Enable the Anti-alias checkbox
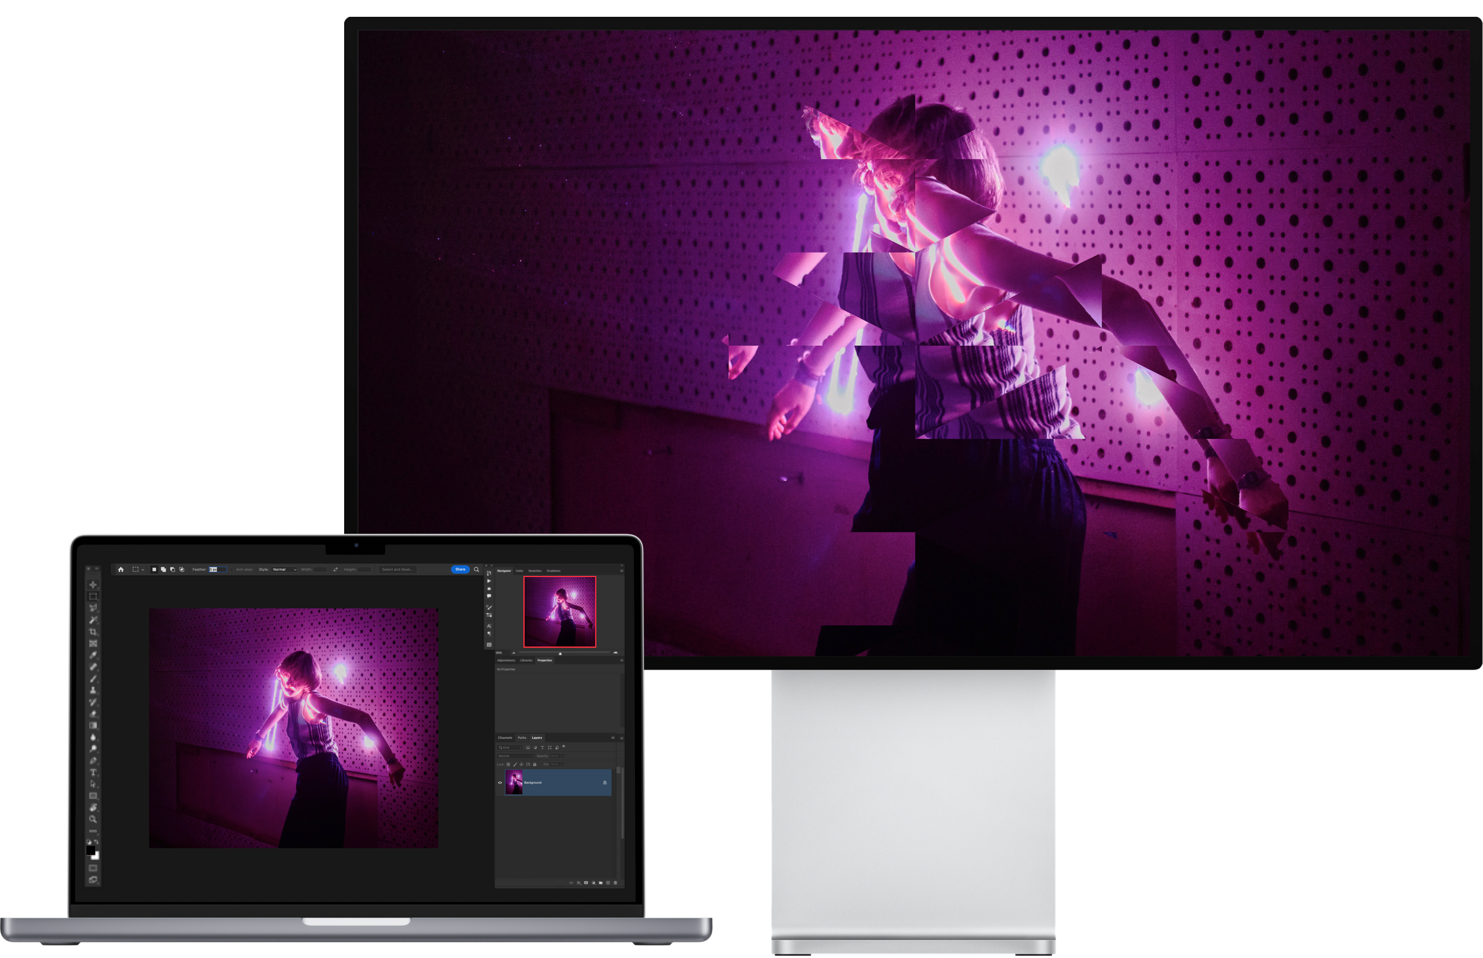Viewport: 1483px width, 958px height. tap(231, 569)
